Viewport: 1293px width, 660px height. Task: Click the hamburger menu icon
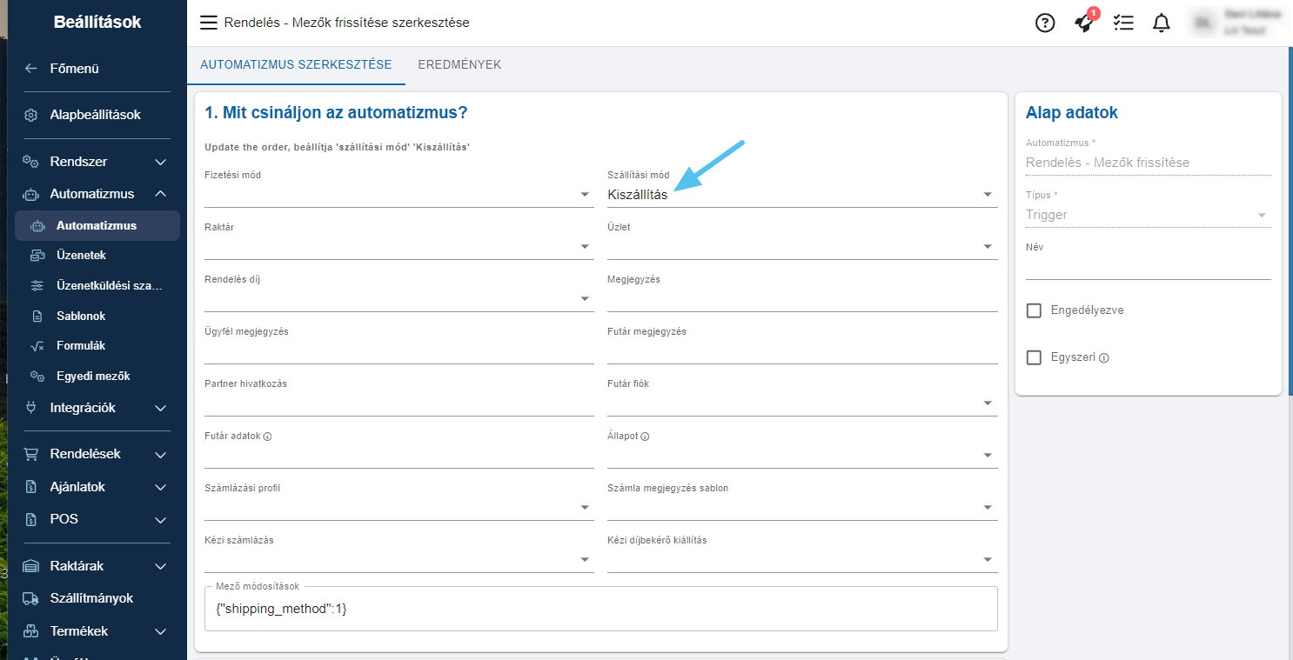(x=209, y=23)
